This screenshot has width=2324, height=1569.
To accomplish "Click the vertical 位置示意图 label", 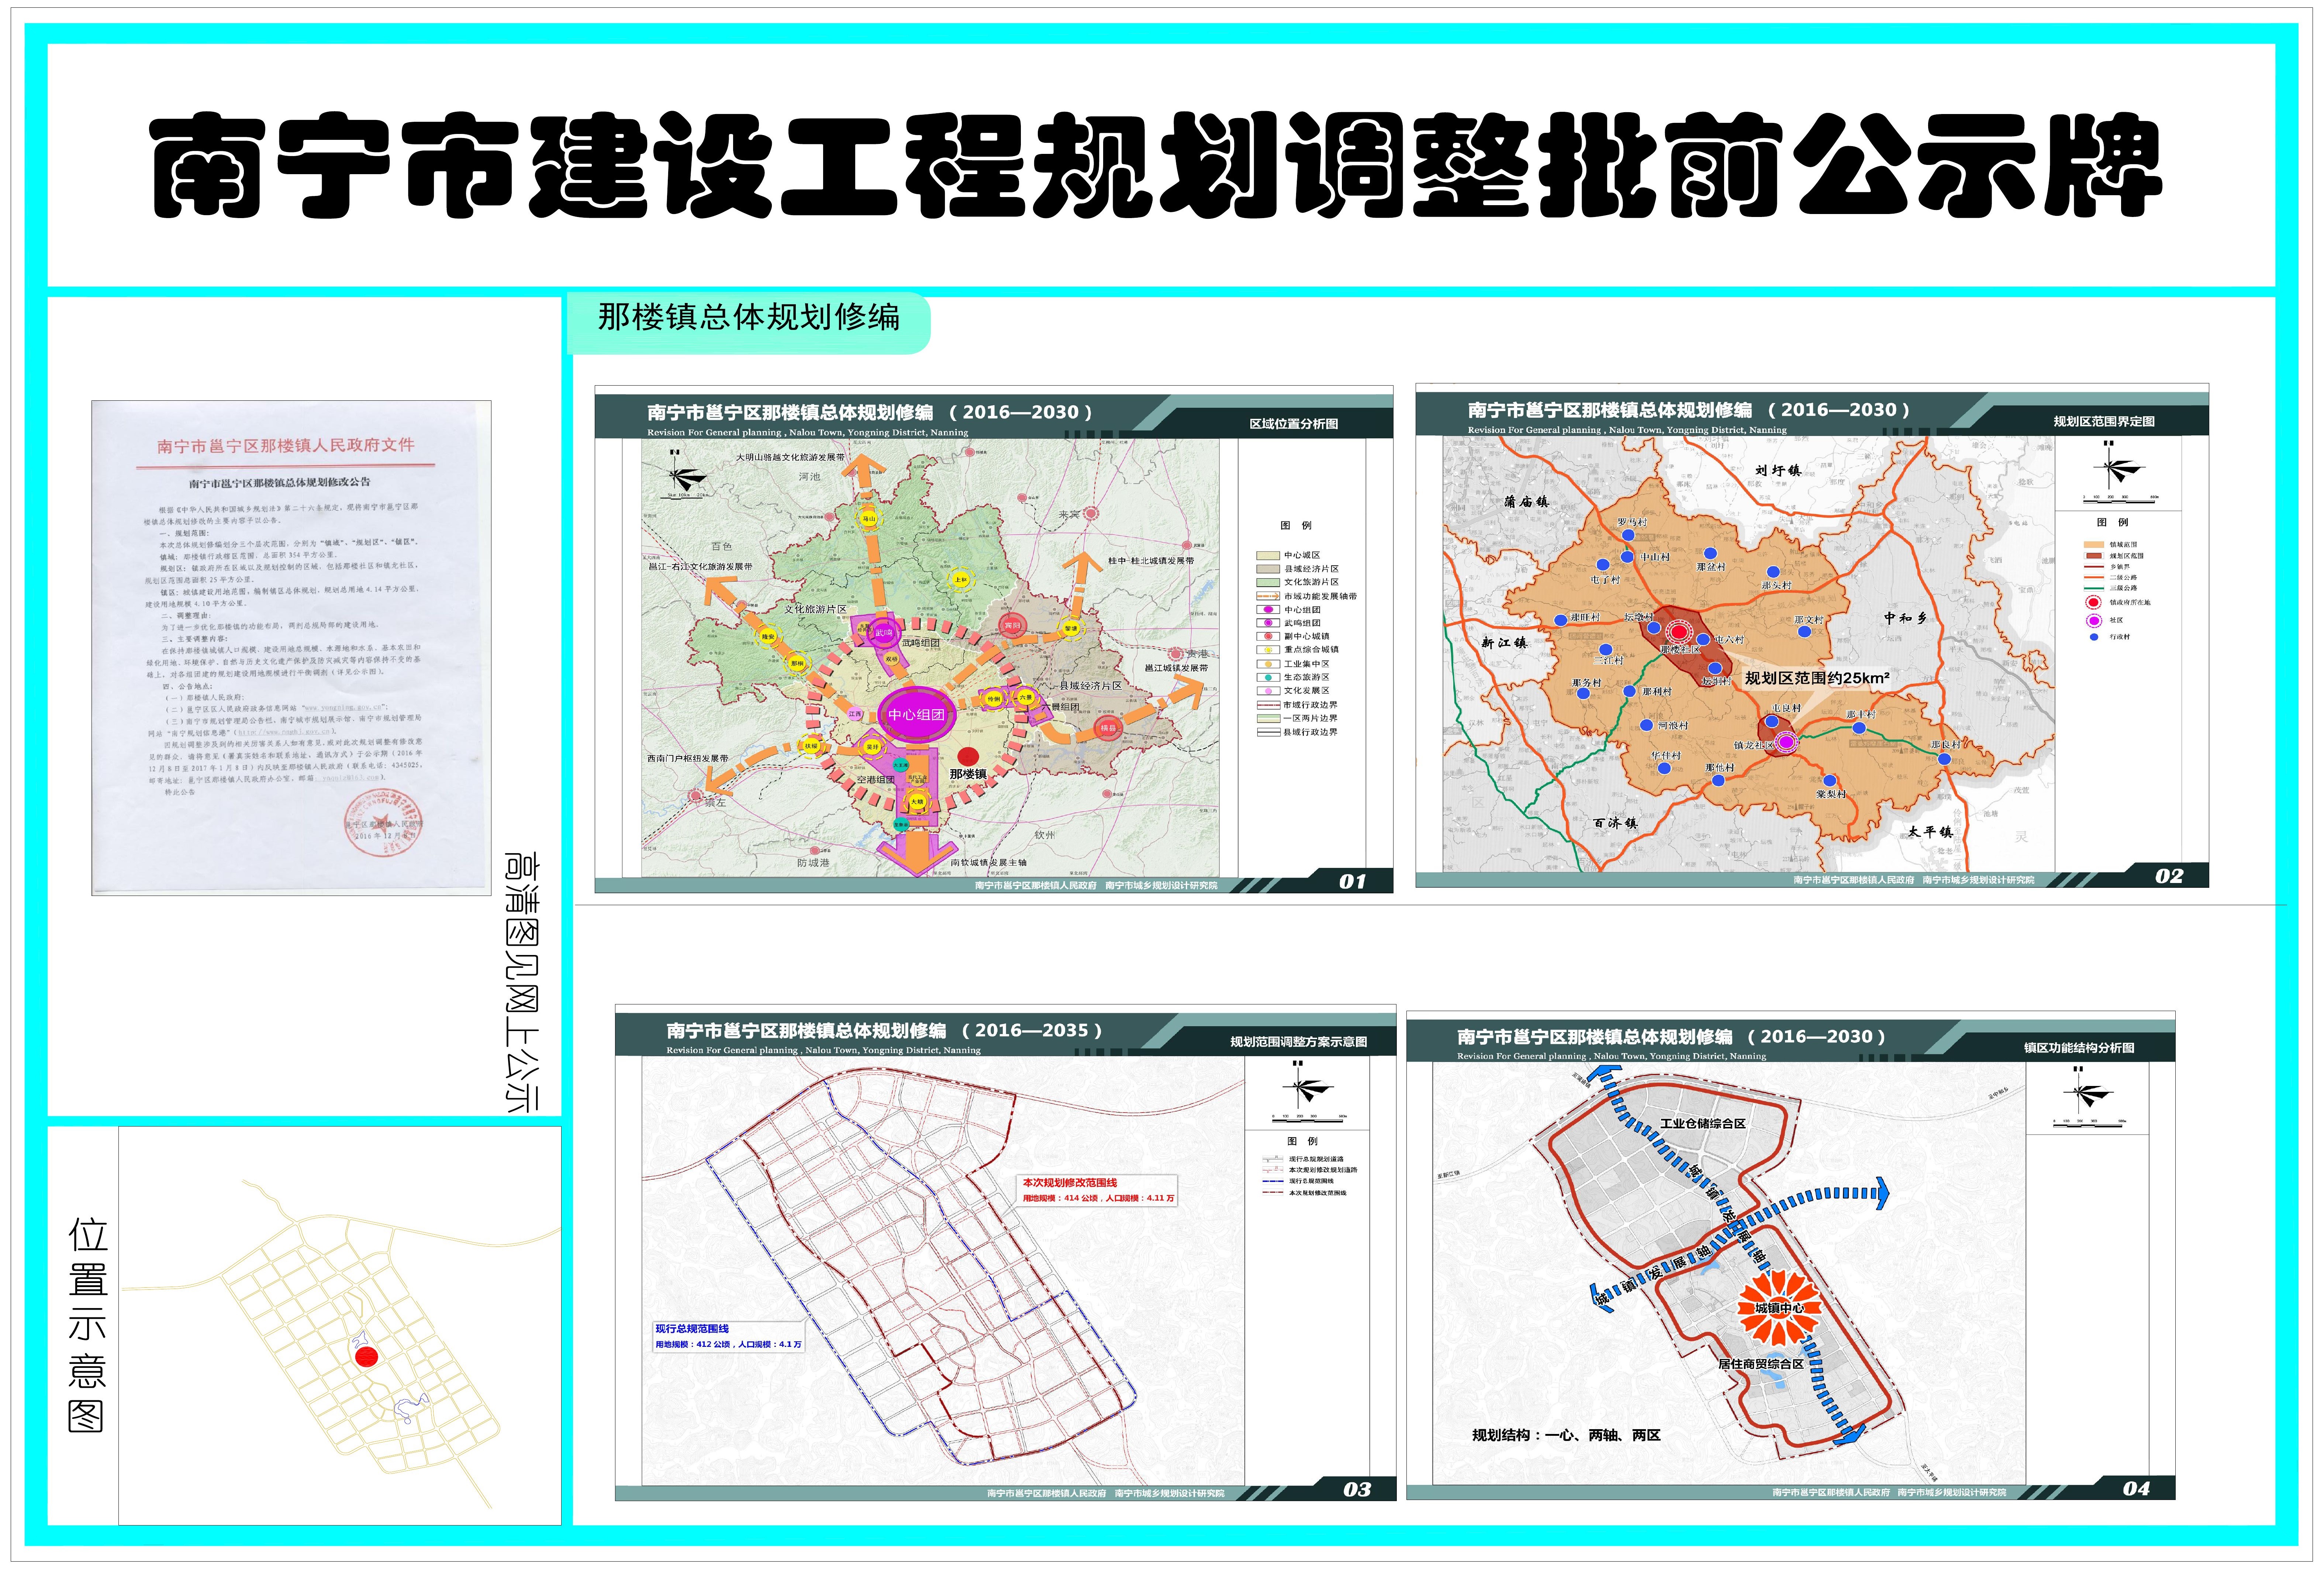I will point(87,1325).
